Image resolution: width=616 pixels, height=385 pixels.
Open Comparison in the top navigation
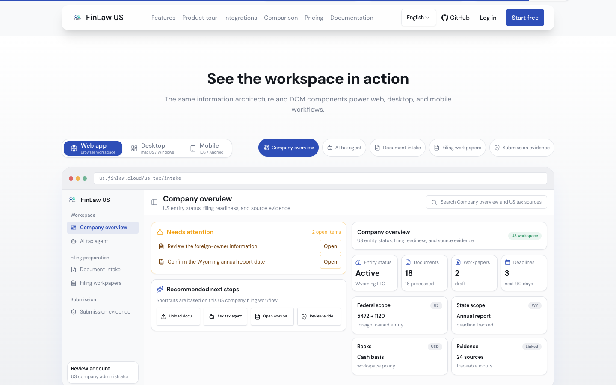pos(281,18)
